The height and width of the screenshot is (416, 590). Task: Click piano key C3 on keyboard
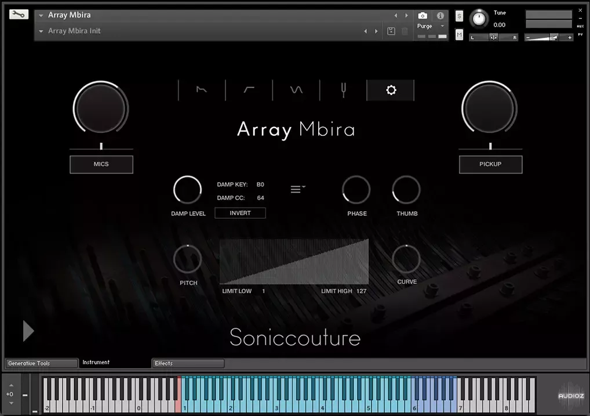pyautogui.click(x=276, y=406)
